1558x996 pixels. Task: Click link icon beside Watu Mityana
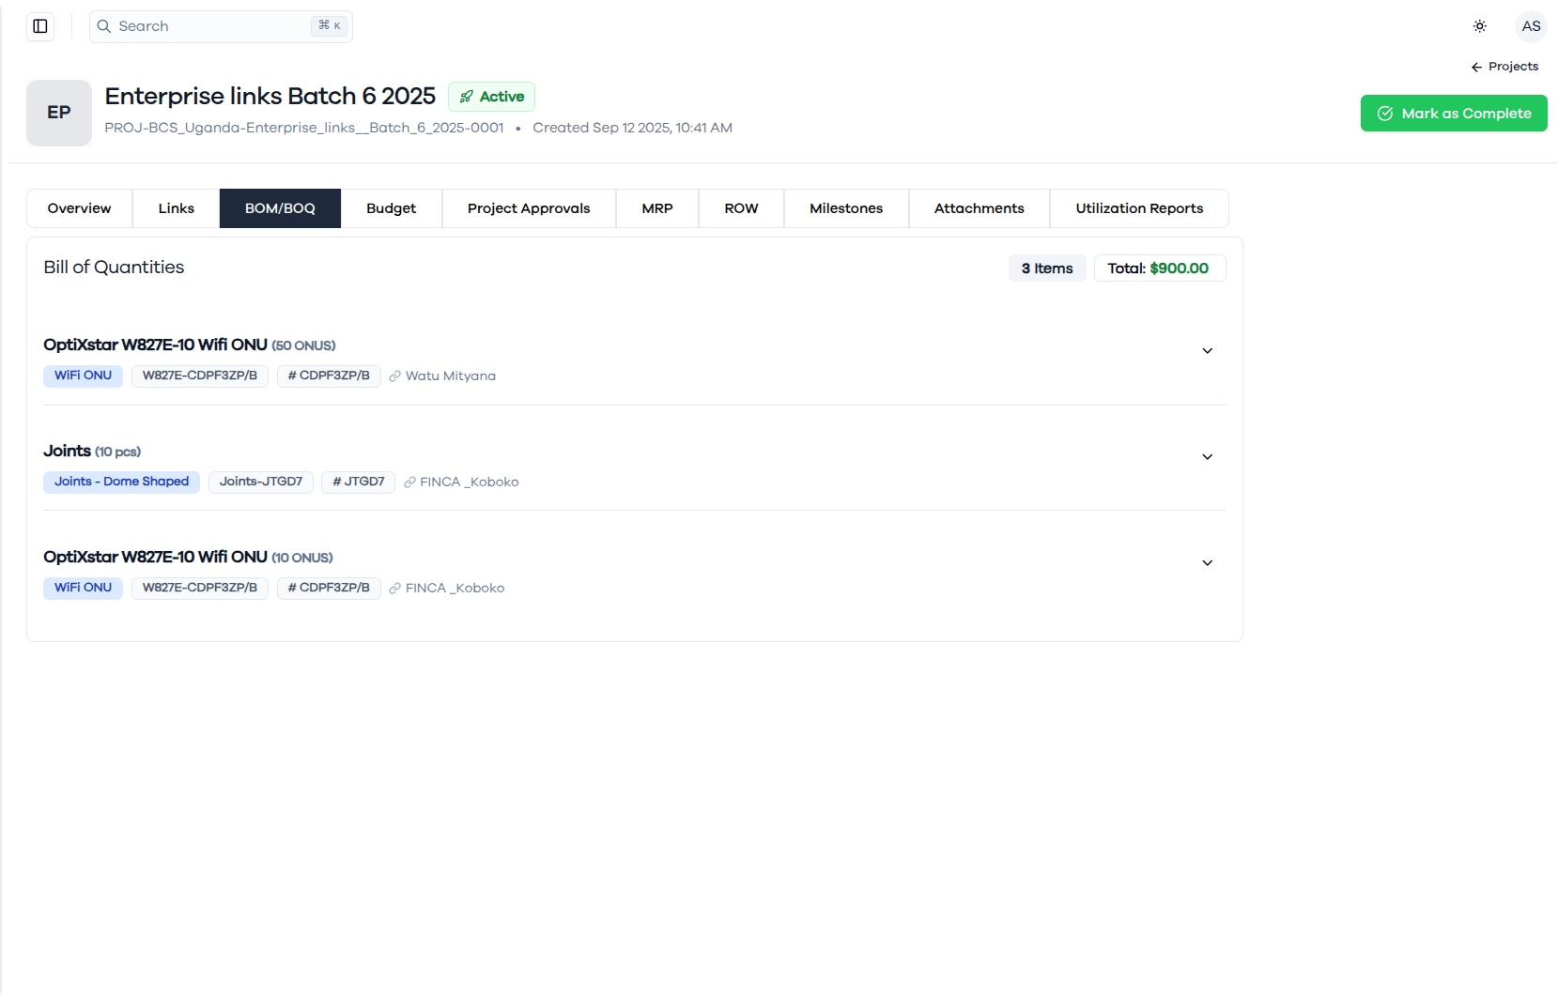[x=395, y=376]
